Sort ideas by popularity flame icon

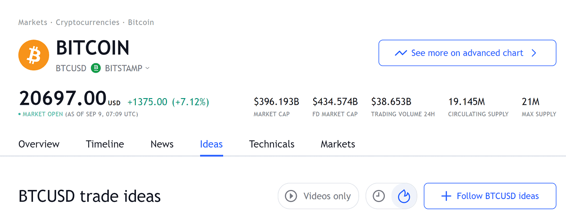tap(404, 196)
